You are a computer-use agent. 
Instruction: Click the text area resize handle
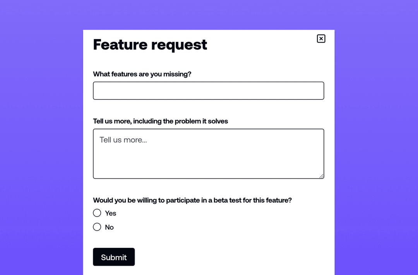(x=321, y=176)
